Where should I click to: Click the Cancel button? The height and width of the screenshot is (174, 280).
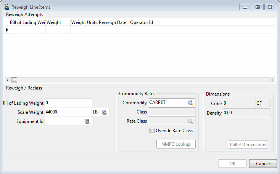[262, 163]
